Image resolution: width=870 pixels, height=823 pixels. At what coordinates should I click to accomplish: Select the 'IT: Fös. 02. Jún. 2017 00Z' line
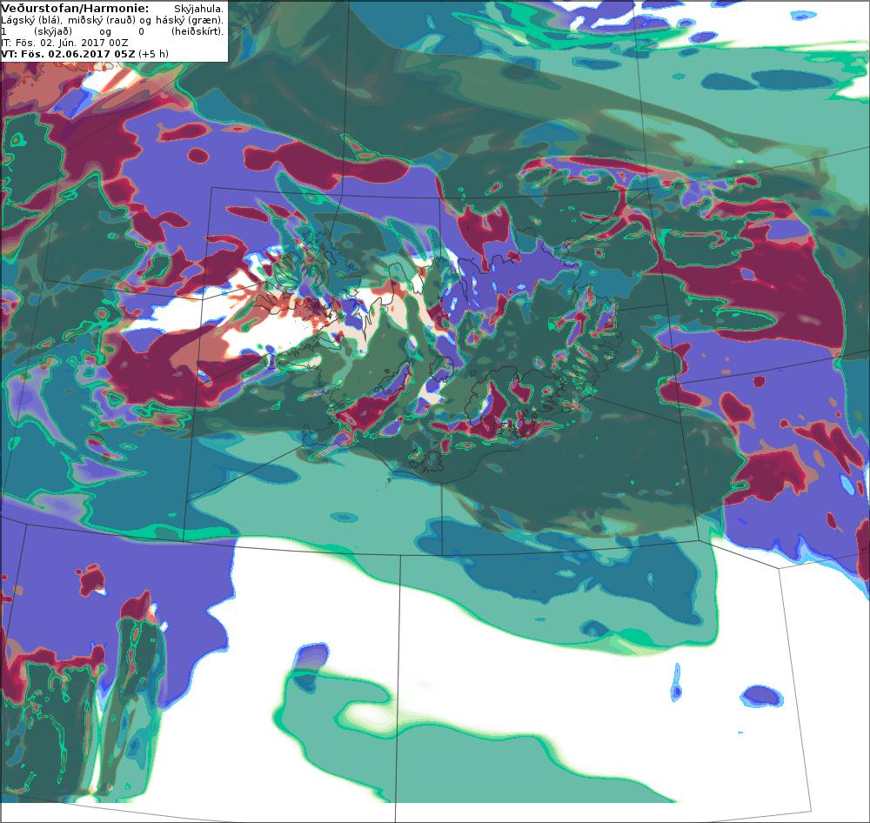(x=65, y=43)
